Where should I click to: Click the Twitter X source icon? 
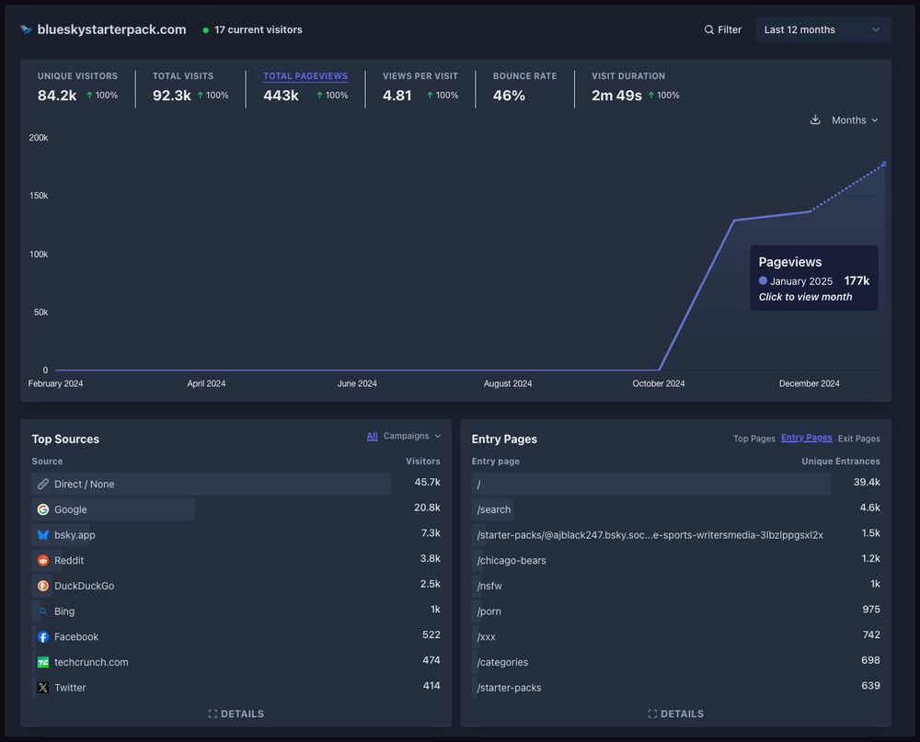tap(43, 688)
